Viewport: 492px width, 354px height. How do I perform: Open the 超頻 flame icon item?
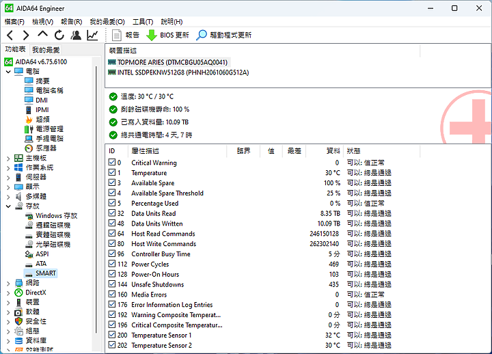click(x=29, y=120)
